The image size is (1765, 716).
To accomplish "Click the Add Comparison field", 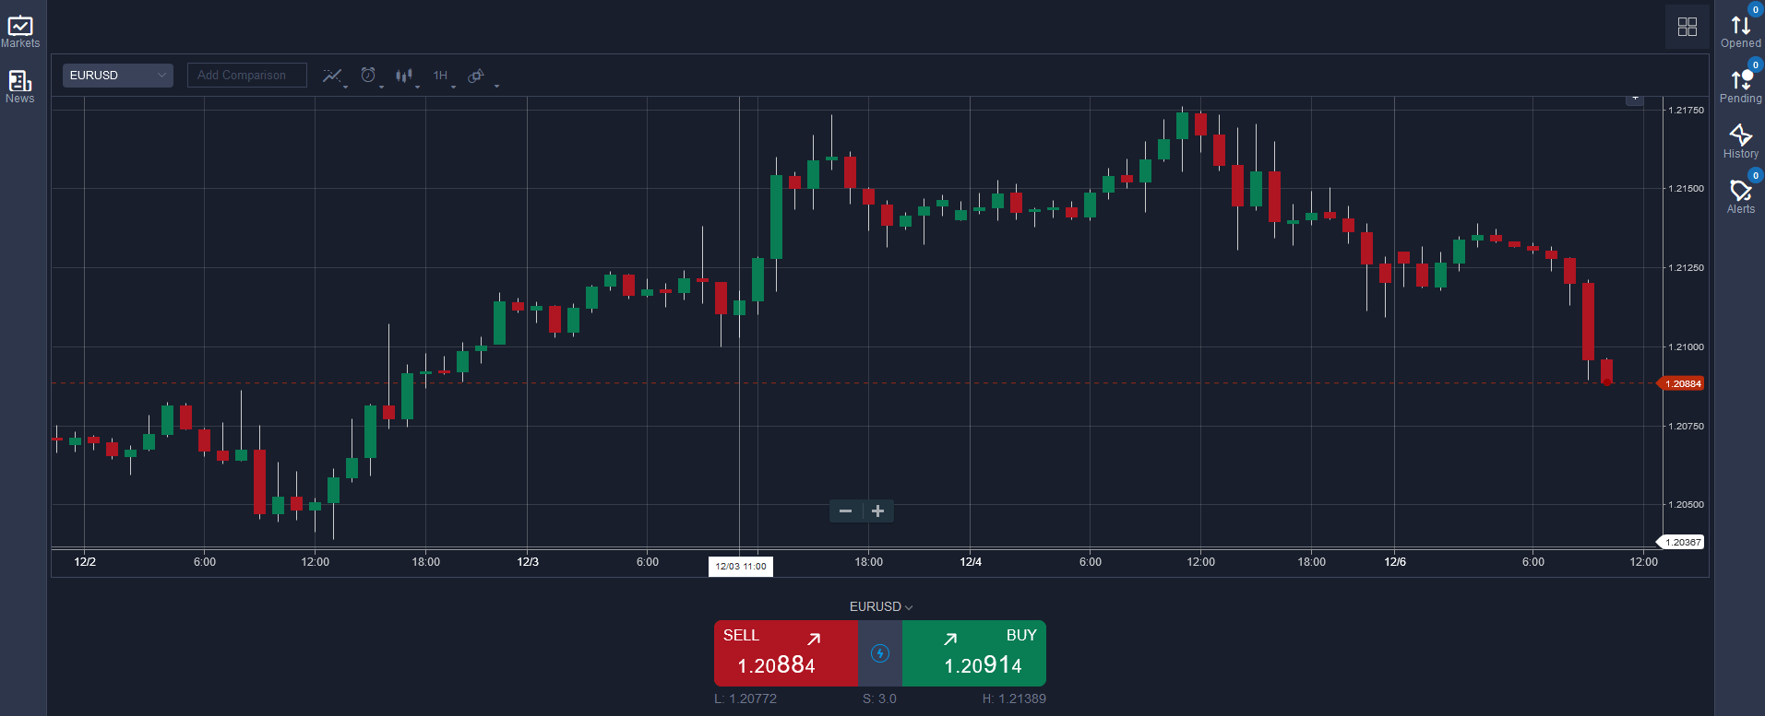I will click(247, 76).
